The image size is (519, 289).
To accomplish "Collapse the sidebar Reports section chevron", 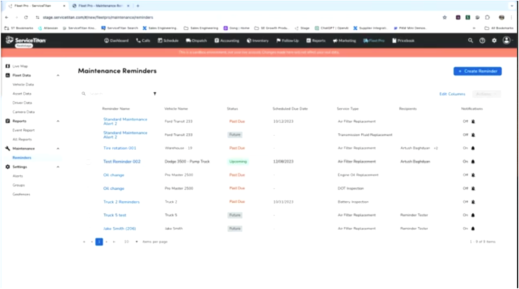I will [58, 121].
